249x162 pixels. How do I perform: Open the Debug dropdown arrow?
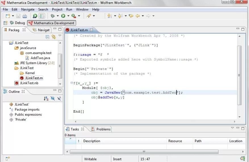click(58, 16)
